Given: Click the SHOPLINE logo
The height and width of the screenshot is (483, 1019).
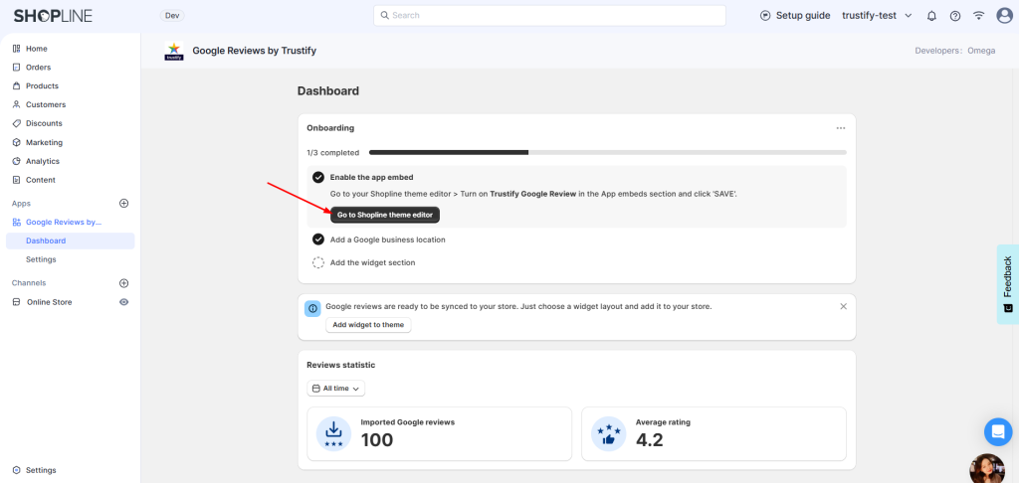Looking at the screenshot, I should tap(53, 16).
